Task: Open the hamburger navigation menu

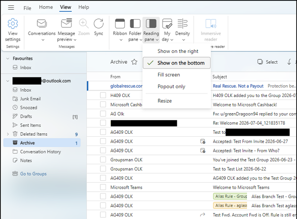Action: tap(11, 7)
